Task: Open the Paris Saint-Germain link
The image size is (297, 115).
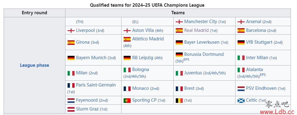Action: tap(96, 85)
